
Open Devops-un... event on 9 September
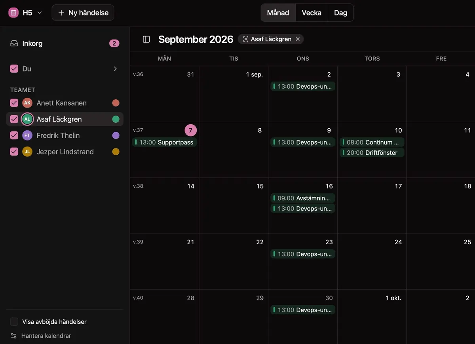click(x=303, y=142)
